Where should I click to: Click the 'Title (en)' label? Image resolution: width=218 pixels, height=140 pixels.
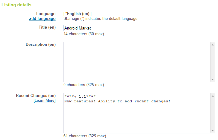[47, 27]
